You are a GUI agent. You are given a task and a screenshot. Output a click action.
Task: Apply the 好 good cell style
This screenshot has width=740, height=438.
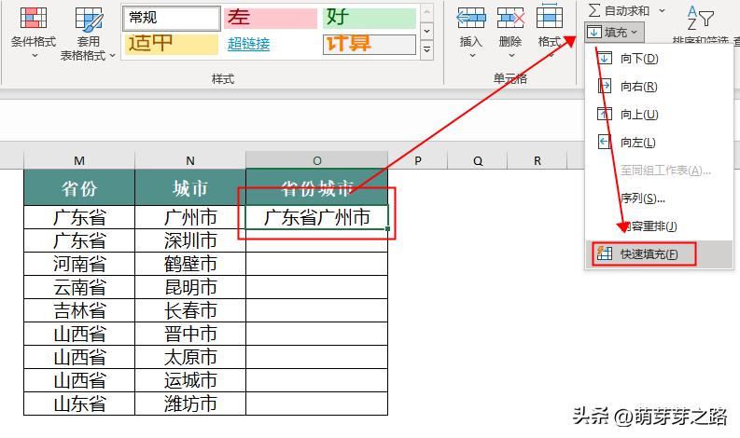[370, 18]
